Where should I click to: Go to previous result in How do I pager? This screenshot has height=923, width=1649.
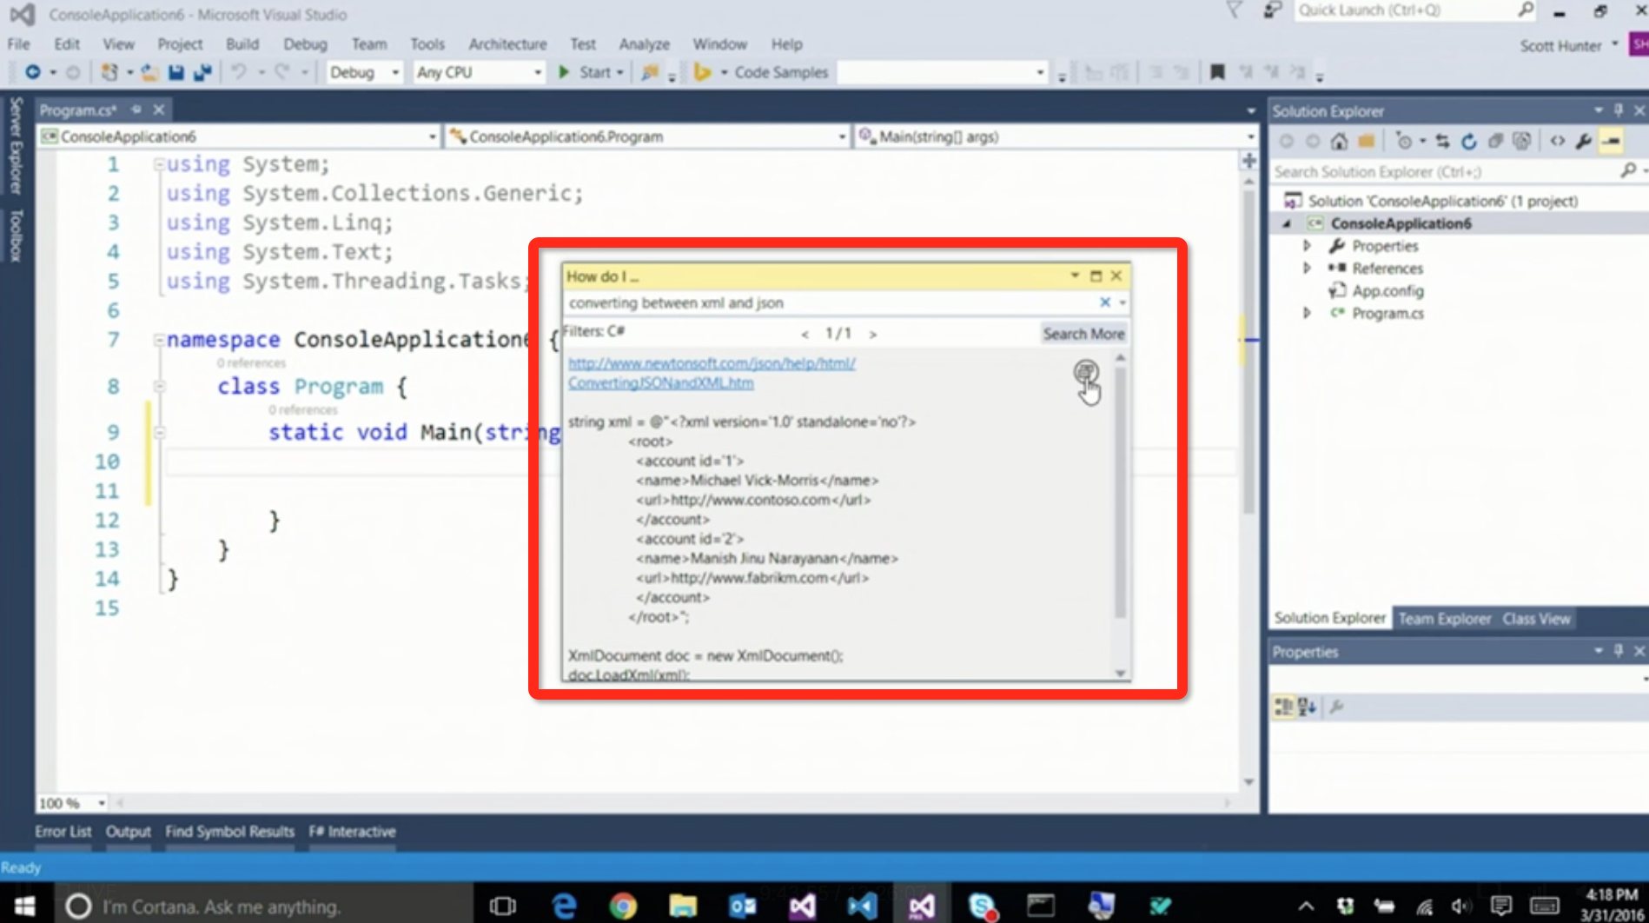(805, 334)
